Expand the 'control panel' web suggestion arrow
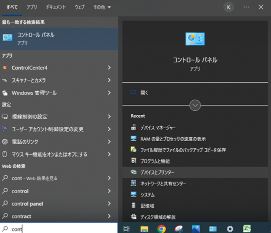Viewport: 271px width, 233px height. click(x=109, y=204)
